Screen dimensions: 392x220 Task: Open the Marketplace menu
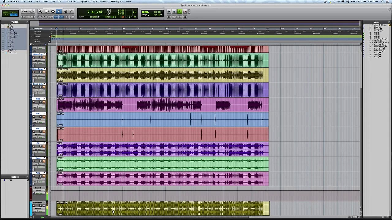click(117, 2)
